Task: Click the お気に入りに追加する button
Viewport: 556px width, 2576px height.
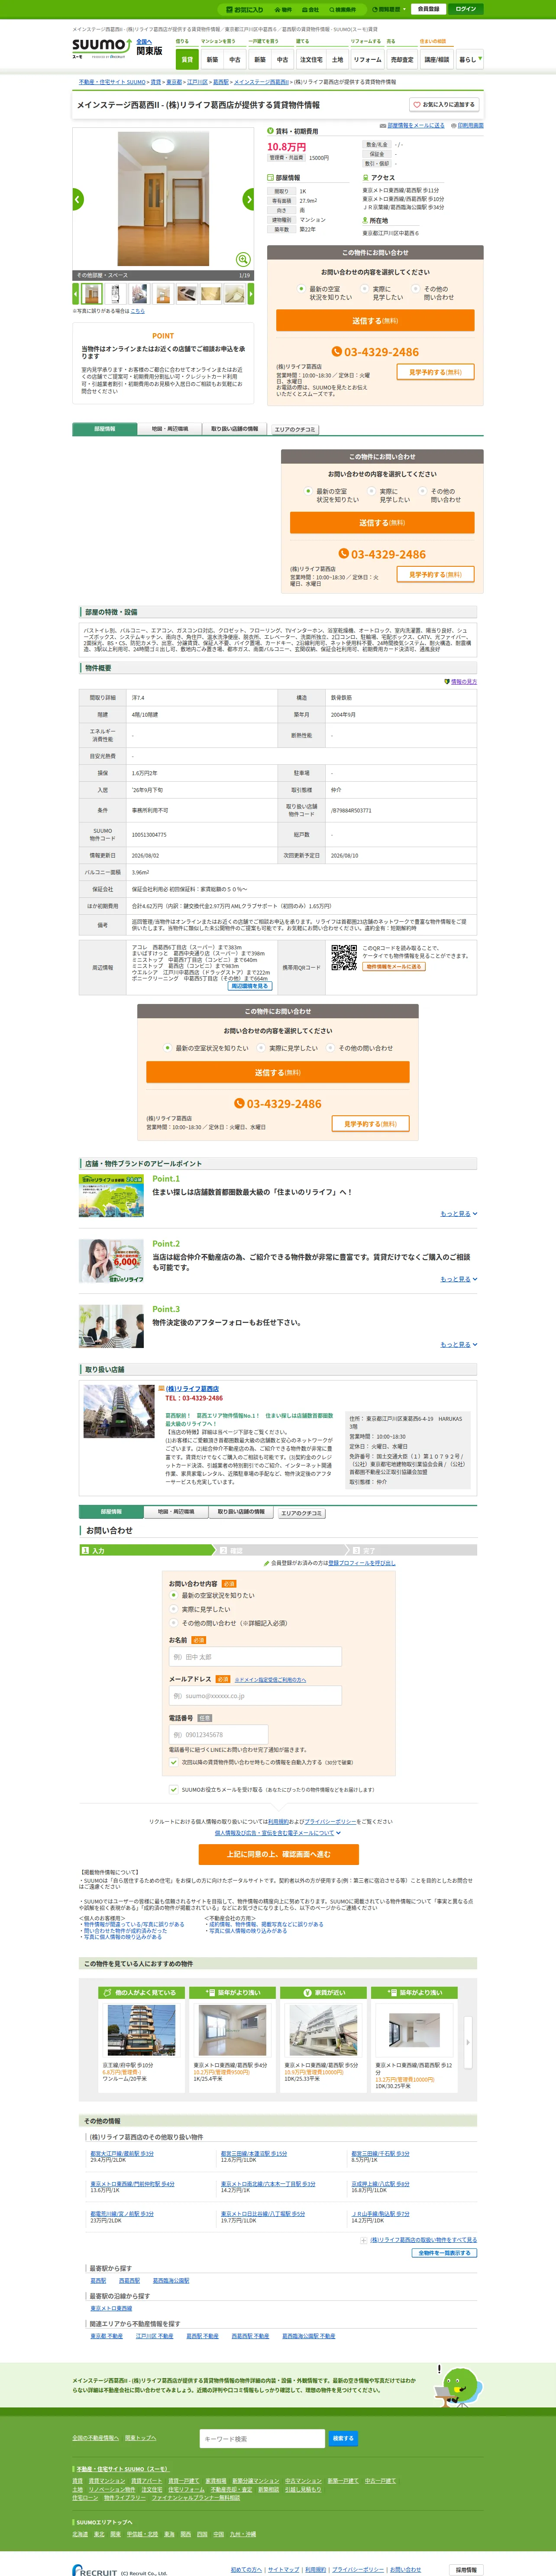Action: (x=444, y=104)
